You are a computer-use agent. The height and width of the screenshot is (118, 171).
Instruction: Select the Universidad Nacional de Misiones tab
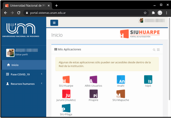click(x=27, y=6)
